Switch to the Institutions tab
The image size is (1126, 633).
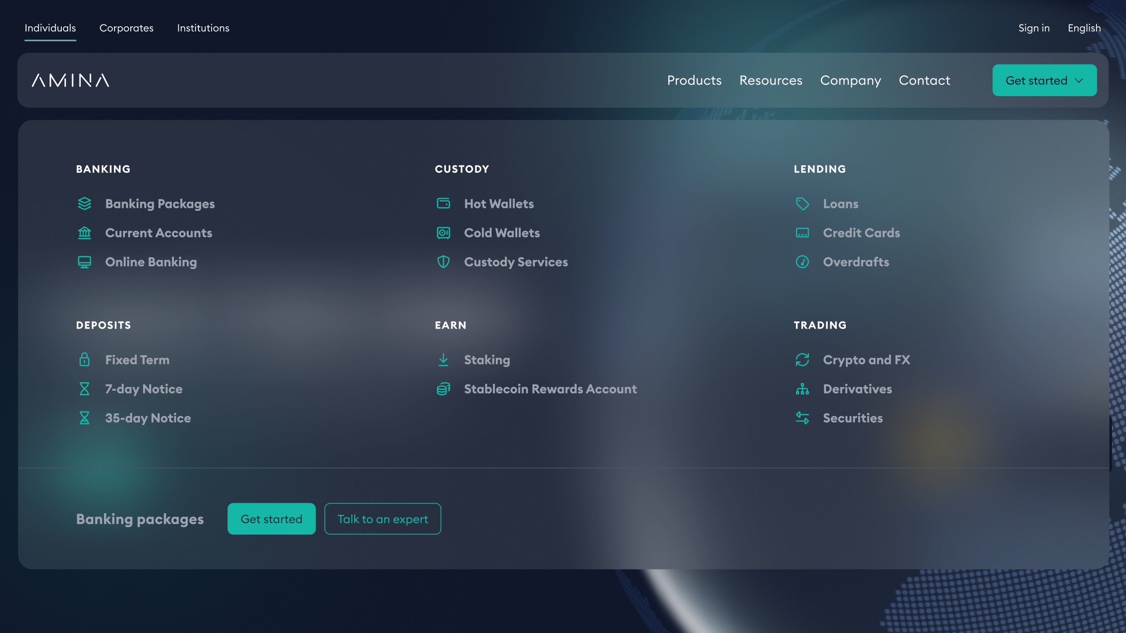point(203,28)
